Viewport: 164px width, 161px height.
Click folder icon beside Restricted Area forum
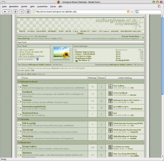click(x=19, y=114)
